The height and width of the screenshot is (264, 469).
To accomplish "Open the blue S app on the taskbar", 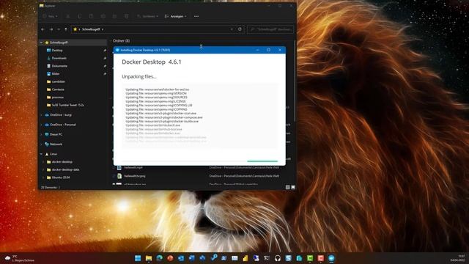I will tap(288, 258).
